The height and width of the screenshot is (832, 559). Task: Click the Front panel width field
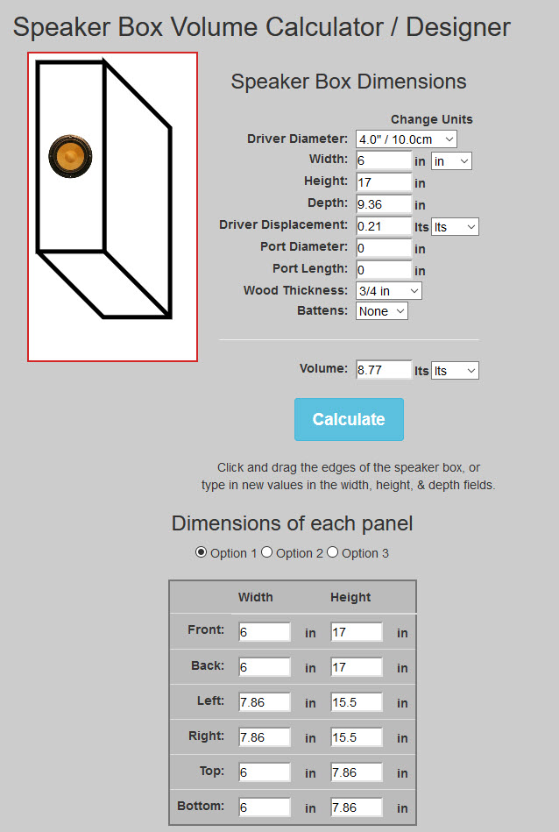pos(265,632)
